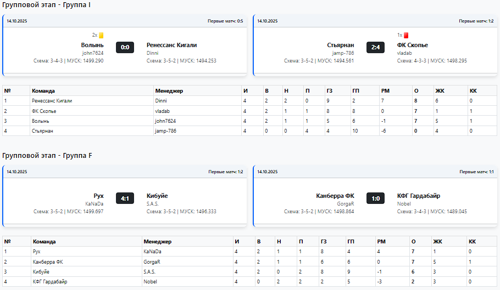Select the Кибуйе row in Группа F standings
This screenshot has width=500, height=290.
[42, 271]
